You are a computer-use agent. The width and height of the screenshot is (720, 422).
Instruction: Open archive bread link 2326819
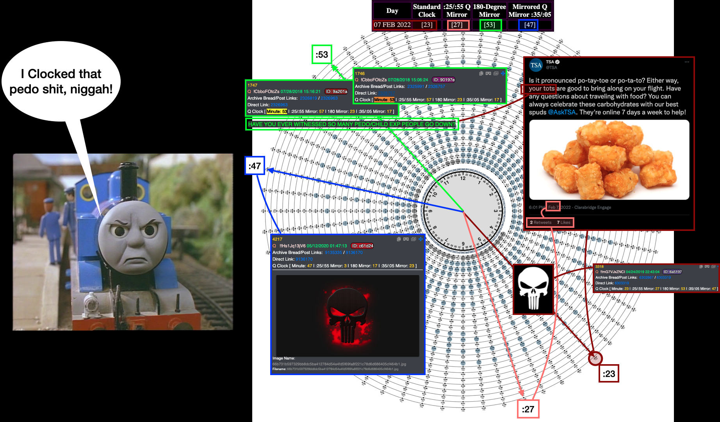click(308, 98)
